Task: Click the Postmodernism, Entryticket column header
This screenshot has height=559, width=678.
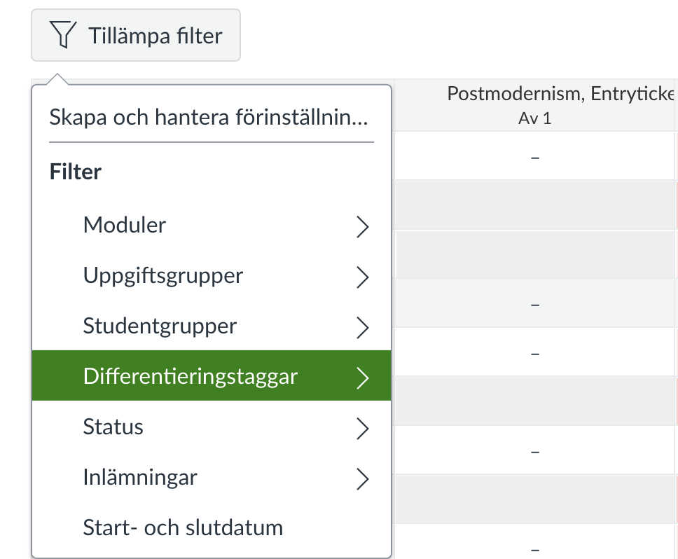Action: tap(560, 94)
